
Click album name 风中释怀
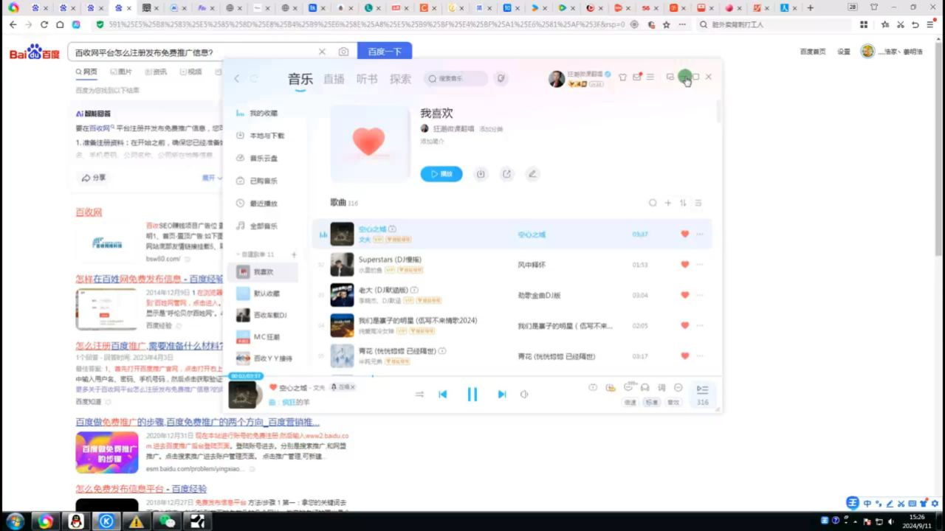[532, 265]
